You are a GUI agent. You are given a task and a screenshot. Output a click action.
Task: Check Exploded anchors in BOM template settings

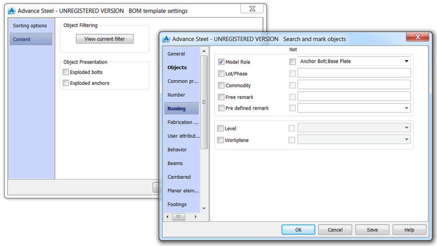click(x=66, y=83)
